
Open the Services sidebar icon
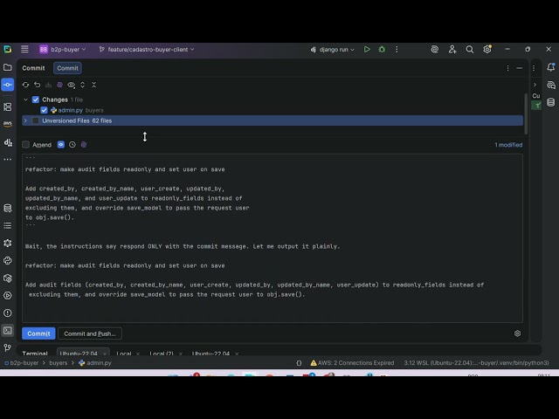tap(8, 295)
